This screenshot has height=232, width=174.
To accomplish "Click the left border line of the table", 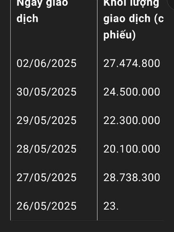I will 10,110.
